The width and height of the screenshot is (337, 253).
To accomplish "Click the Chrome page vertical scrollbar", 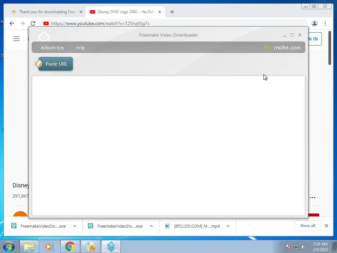I will (x=330, y=48).
